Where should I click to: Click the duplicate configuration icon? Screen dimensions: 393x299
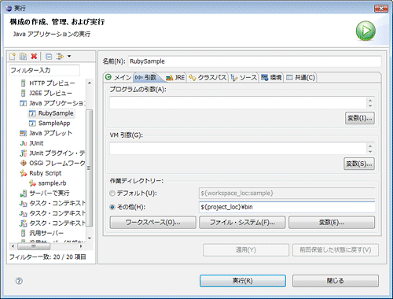[23, 56]
